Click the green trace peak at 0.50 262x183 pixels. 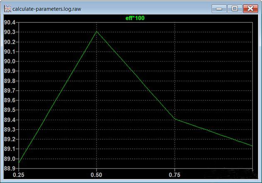[96, 31]
